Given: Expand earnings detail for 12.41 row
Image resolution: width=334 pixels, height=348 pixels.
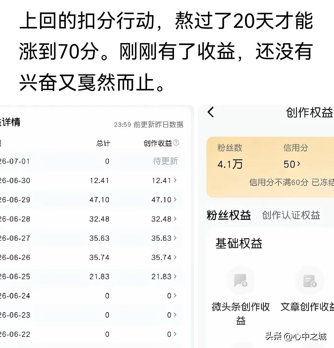Looking at the screenshot, I should pyautogui.click(x=175, y=180).
